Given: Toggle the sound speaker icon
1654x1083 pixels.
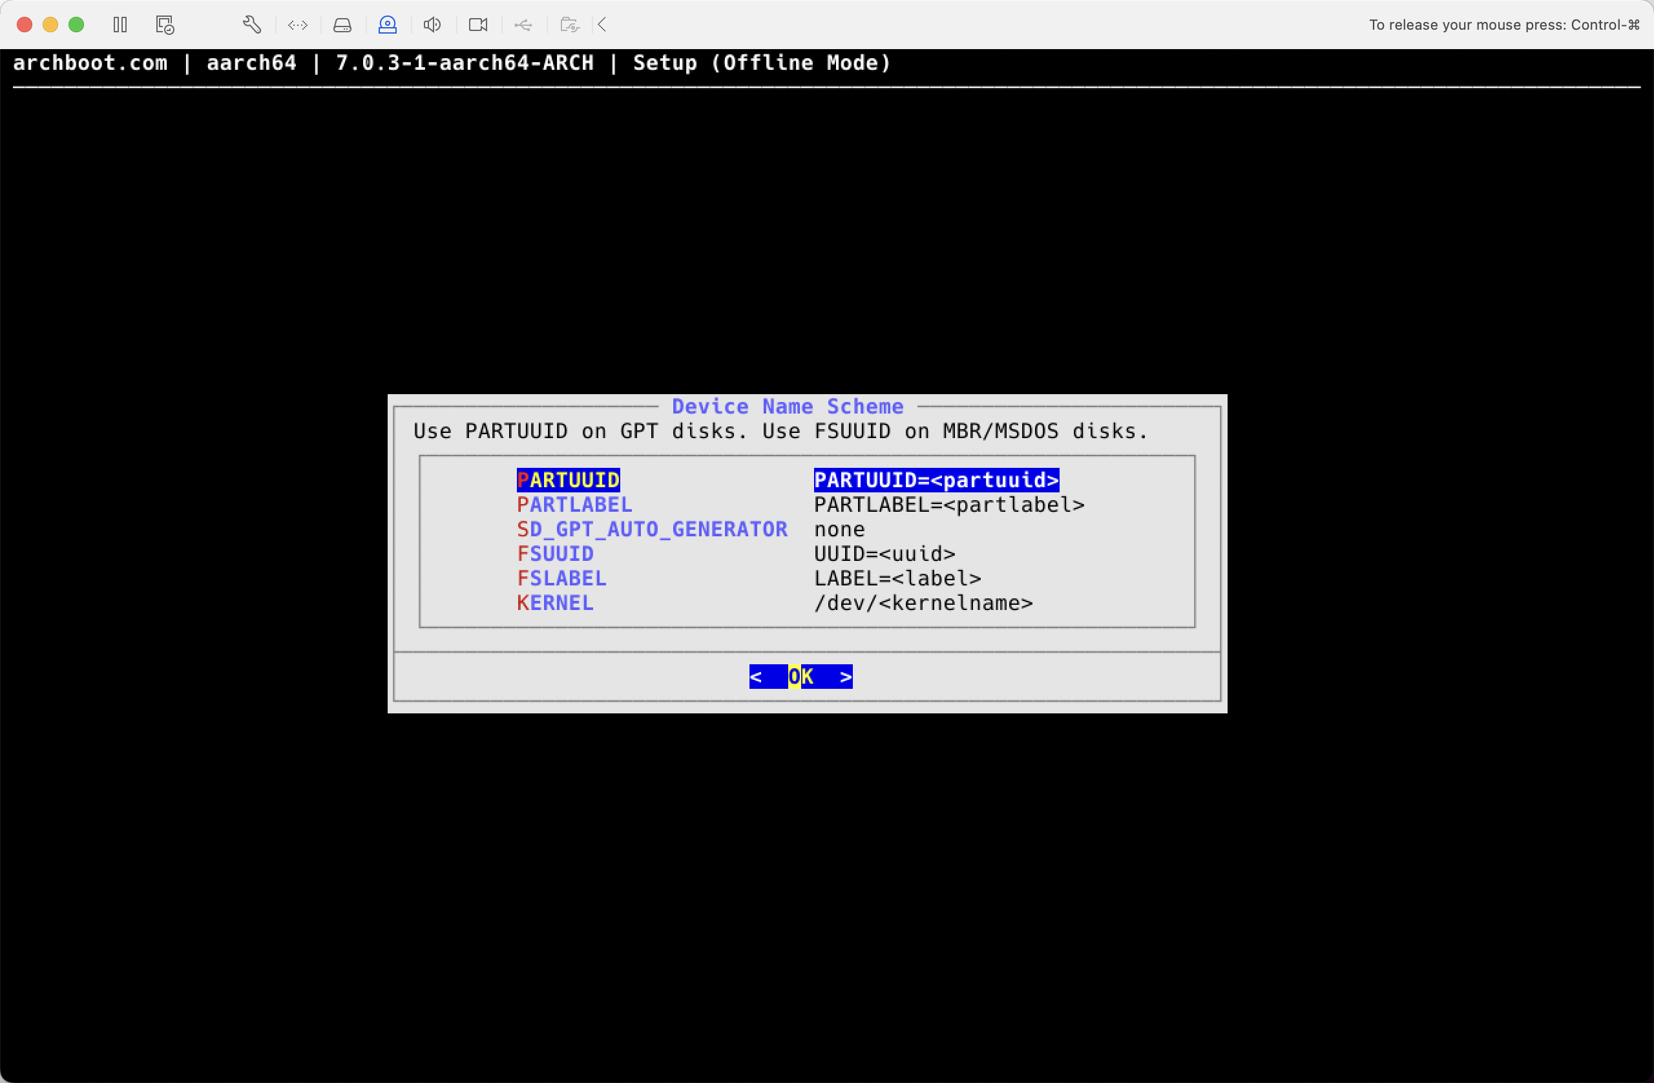Looking at the screenshot, I should 432,25.
